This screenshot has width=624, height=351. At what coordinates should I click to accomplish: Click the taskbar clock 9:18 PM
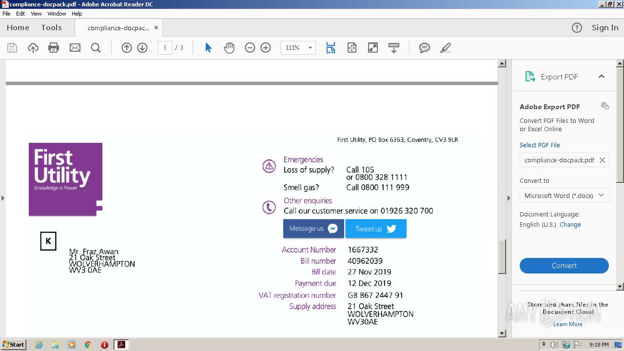(x=599, y=345)
